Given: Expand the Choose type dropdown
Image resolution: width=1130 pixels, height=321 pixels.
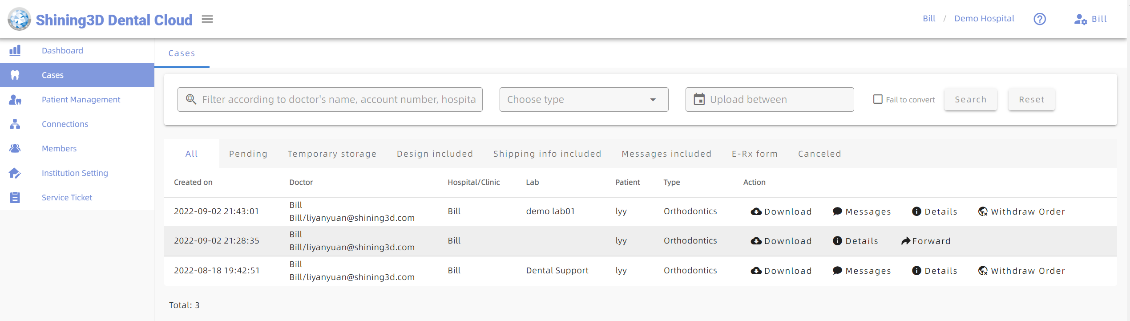Looking at the screenshot, I should 584,100.
